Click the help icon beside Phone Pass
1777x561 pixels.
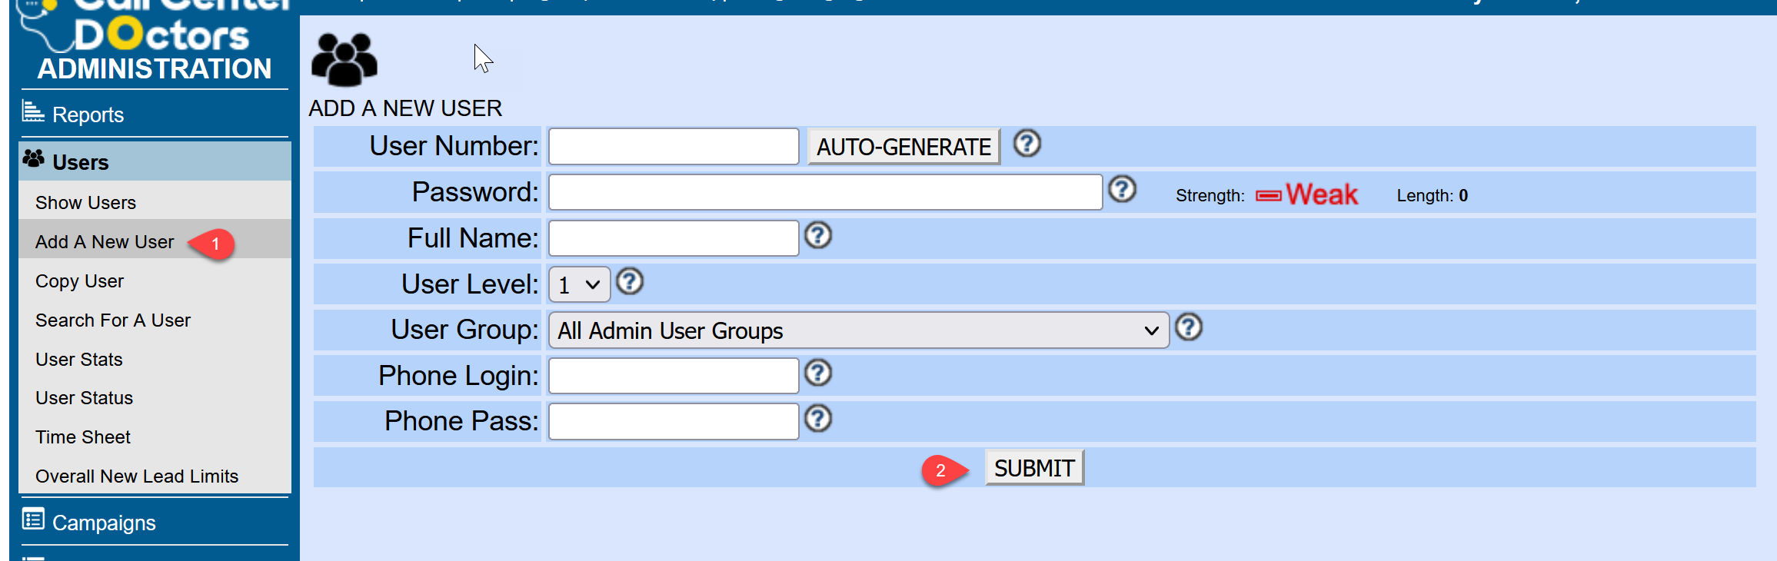pos(818,419)
